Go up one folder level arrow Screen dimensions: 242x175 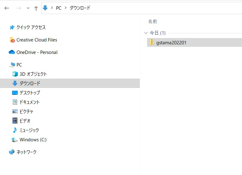pyautogui.click(x=36, y=8)
